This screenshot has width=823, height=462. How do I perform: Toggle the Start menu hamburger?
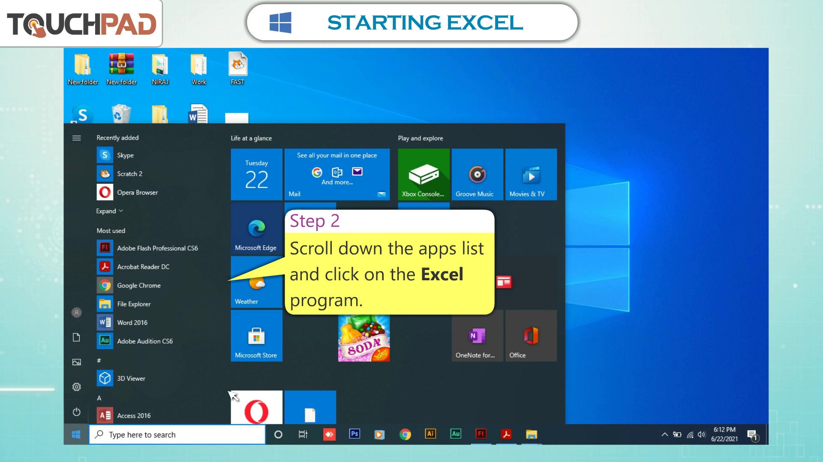76,138
